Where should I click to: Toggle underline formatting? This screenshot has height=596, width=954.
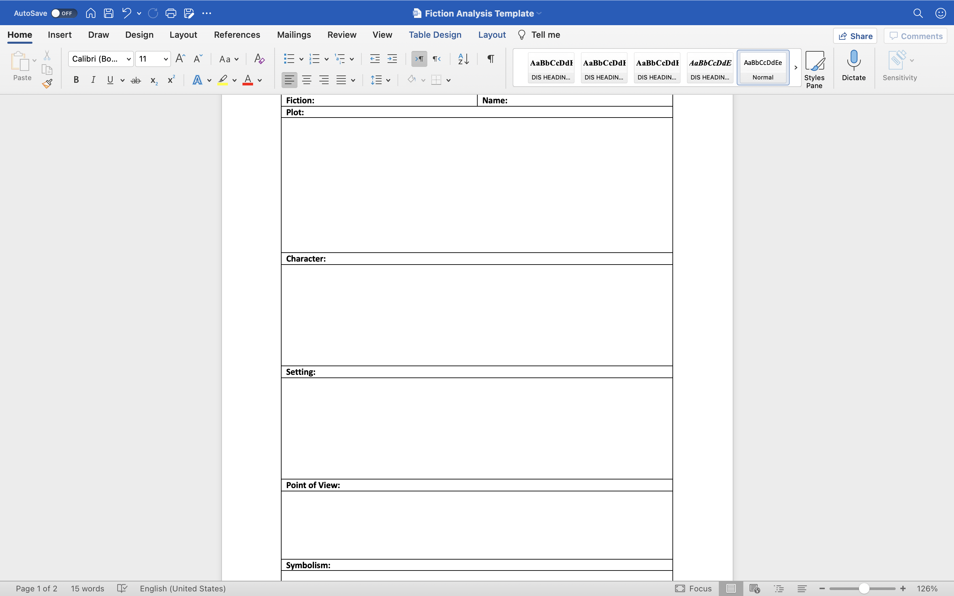(110, 80)
